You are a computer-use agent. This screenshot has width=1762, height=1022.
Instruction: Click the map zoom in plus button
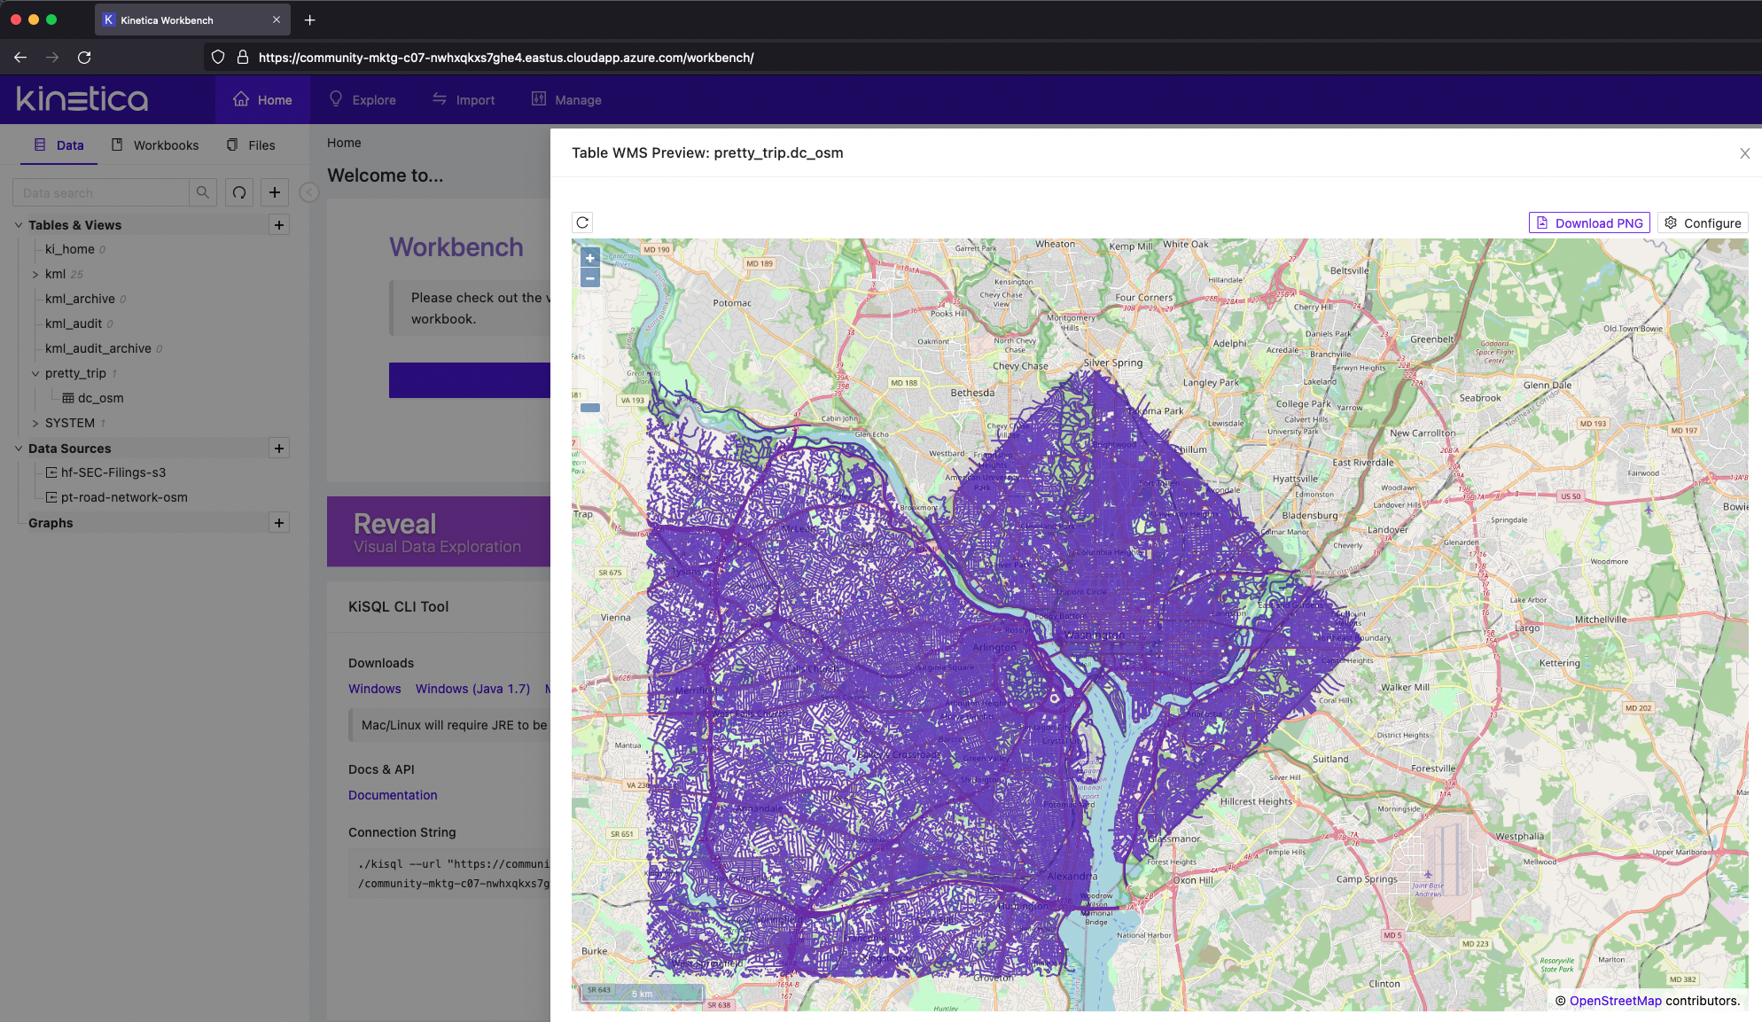pyautogui.click(x=590, y=258)
